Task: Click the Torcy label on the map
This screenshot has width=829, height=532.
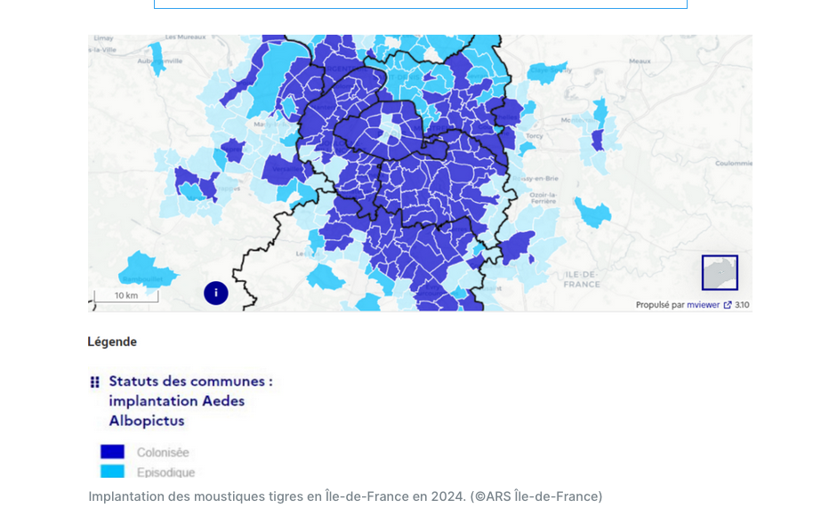Action: point(534,136)
